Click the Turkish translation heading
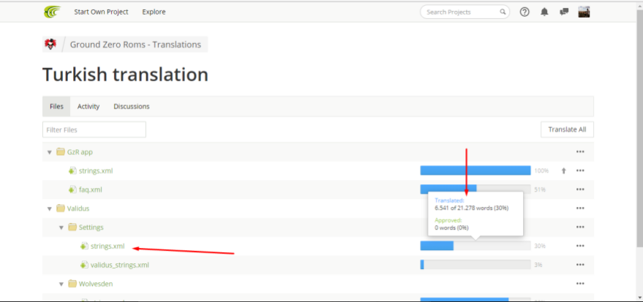The height and width of the screenshot is (302, 643). (126, 75)
